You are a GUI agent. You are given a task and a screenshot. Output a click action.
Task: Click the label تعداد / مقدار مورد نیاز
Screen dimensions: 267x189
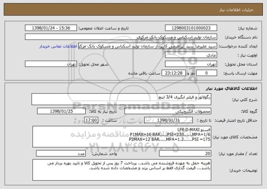click(238, 154)
